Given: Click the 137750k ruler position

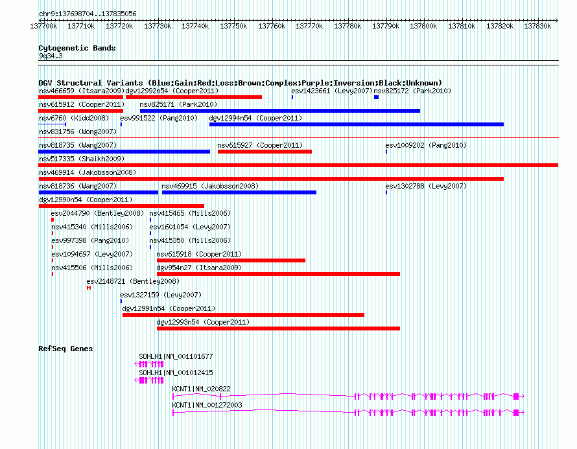Looking at the screenshot, I should coord(233,26).
